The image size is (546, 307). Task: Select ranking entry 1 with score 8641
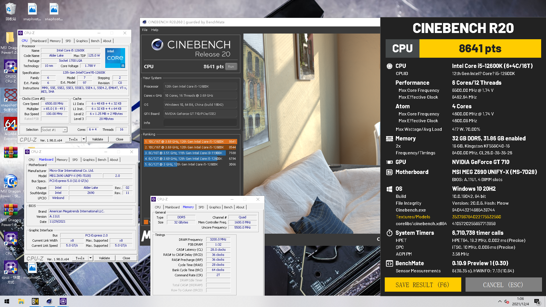(x=190, y=142)
